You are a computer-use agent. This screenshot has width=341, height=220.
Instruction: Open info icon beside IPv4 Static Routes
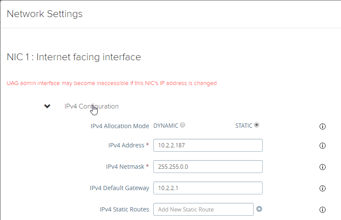pos(322,210)
